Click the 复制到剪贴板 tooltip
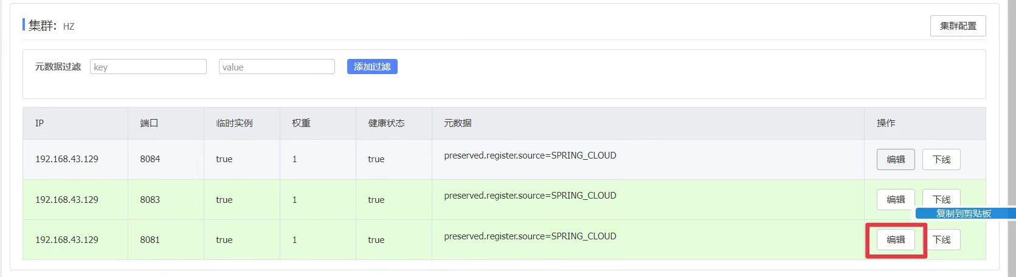Viewport: 1016px width, 277px height. click(964, 213)
